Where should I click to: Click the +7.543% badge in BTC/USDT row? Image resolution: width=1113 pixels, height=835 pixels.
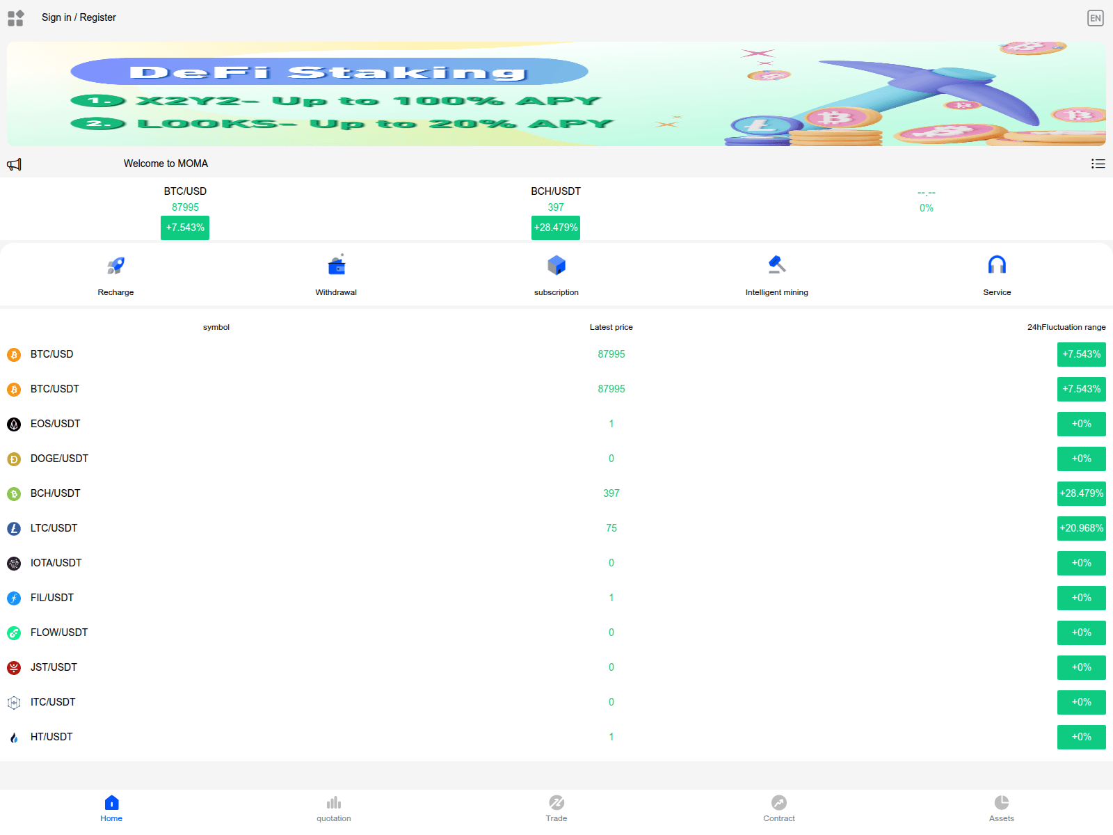(x=1082, y=389)
